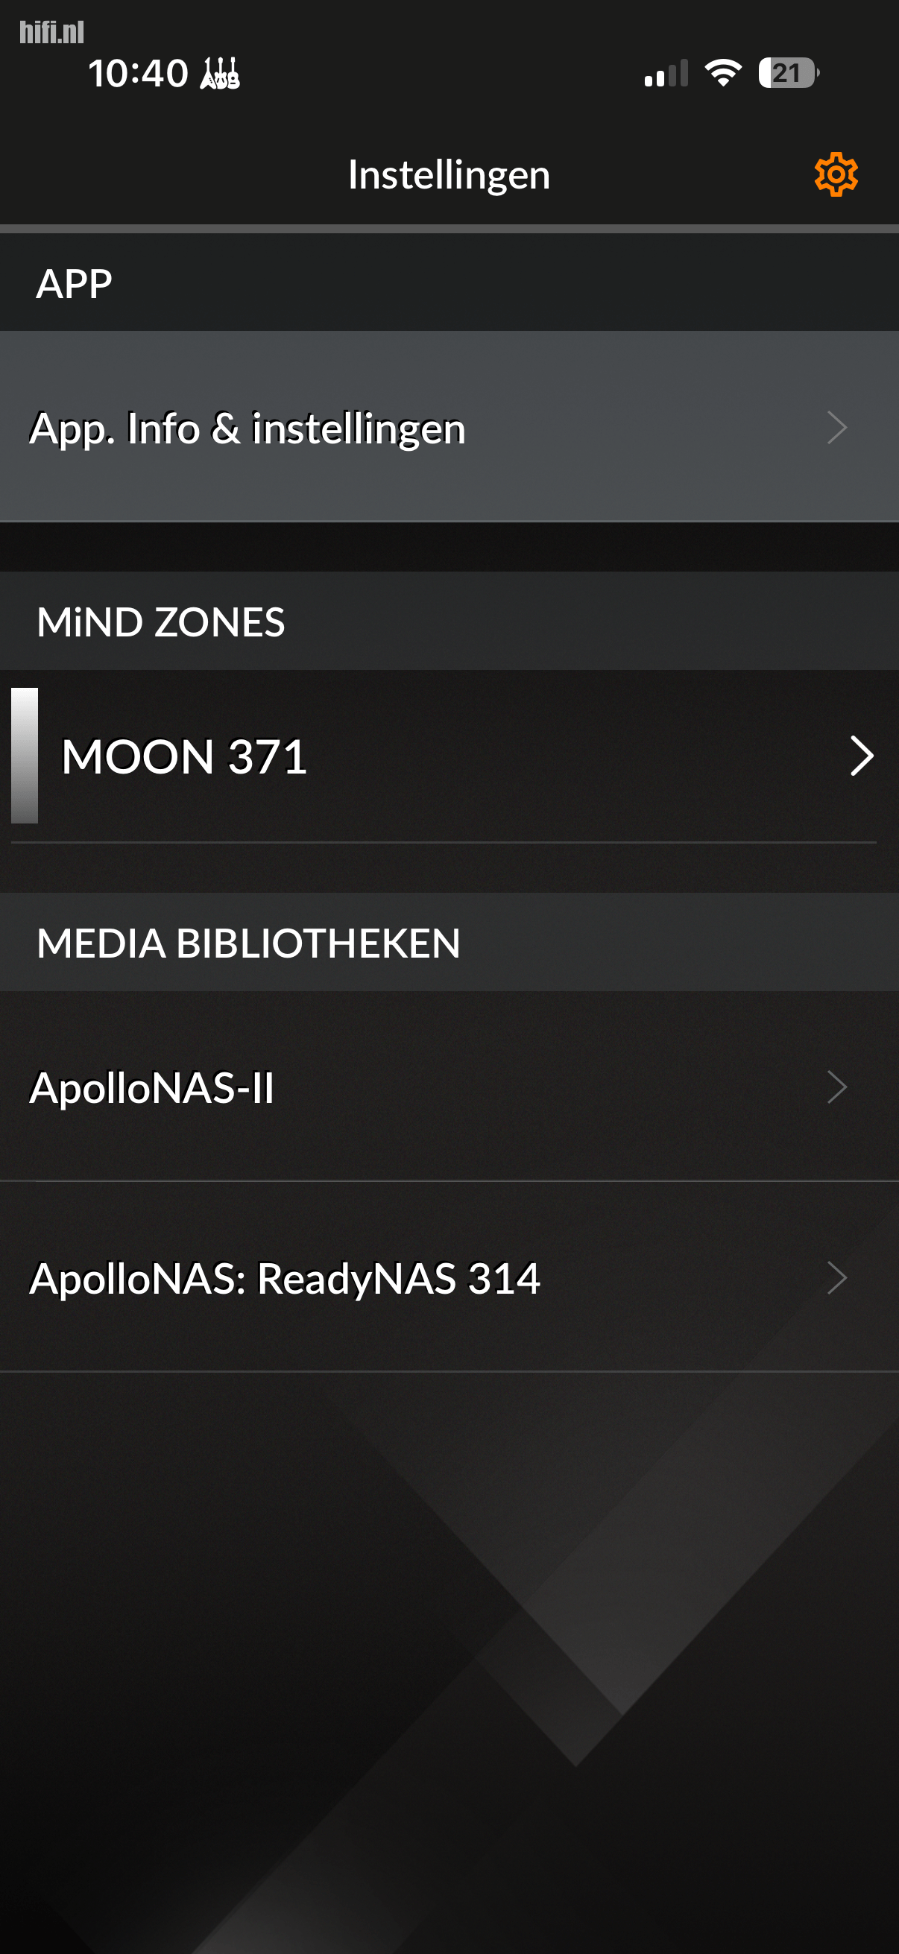This screenshot has height=1954, width=899.
Task: Tap the MEDIA BIBLIOTHEKEN section header
Action: [248, 943]
